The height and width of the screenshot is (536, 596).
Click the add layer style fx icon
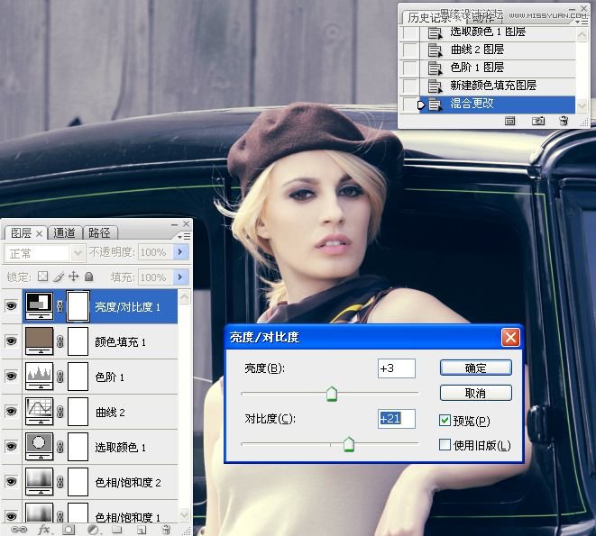43,530
